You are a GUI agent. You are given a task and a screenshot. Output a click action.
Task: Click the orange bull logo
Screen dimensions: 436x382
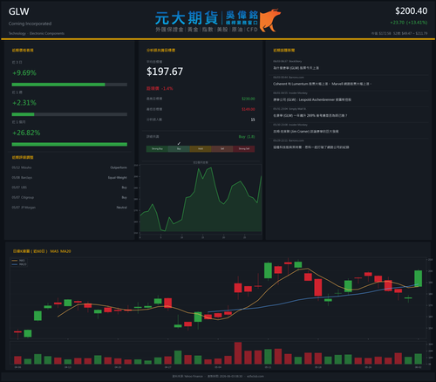coord(270,20)
